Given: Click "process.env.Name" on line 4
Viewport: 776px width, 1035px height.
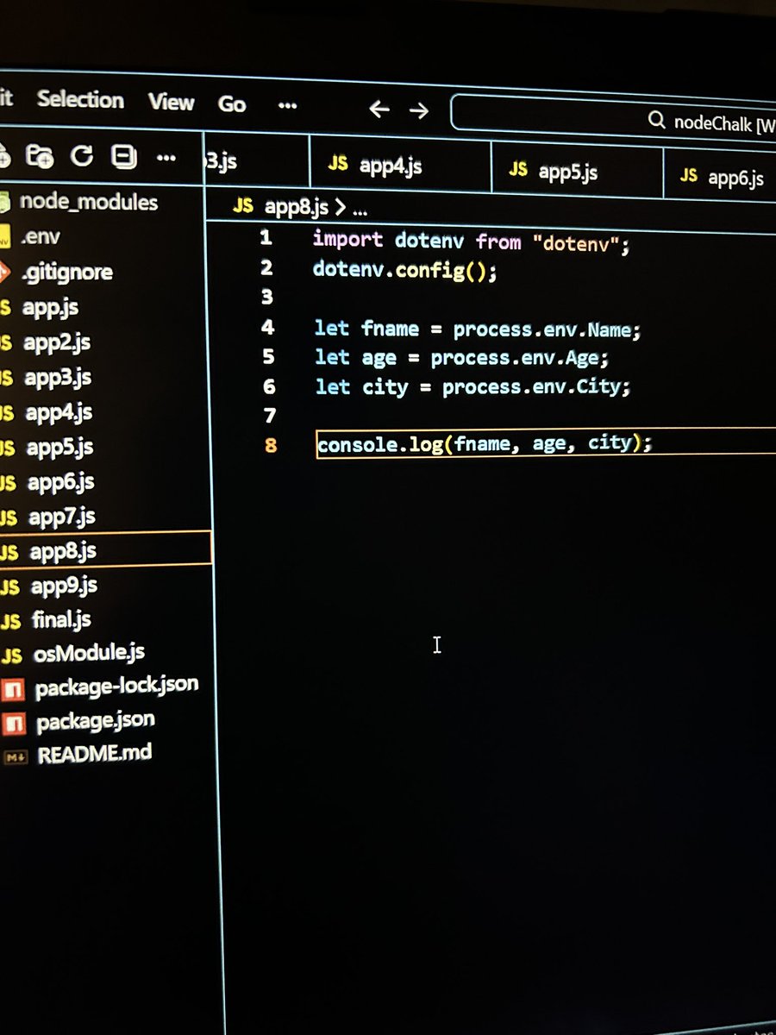Looking at the screenshot, I should point(543,329).
